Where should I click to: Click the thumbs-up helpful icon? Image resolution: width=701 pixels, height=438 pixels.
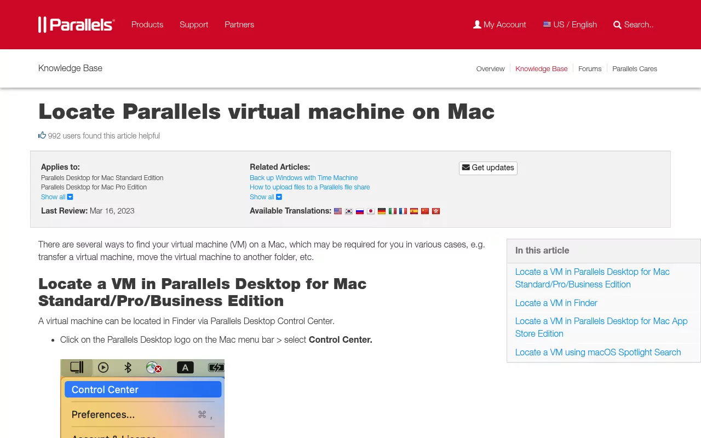coord(42,135)
